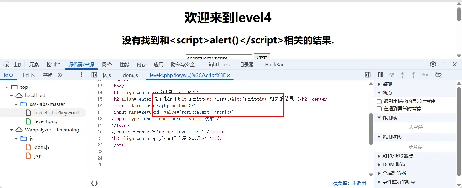Image resolution: width=462 pixels, height=188 pixels.
Task: Collapse the top frame tree node
Action: tap(7, 87)
